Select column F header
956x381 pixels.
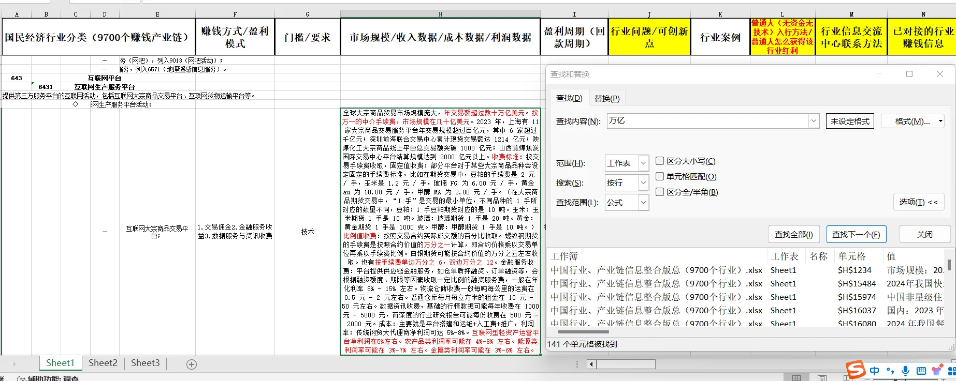point(235,14)
